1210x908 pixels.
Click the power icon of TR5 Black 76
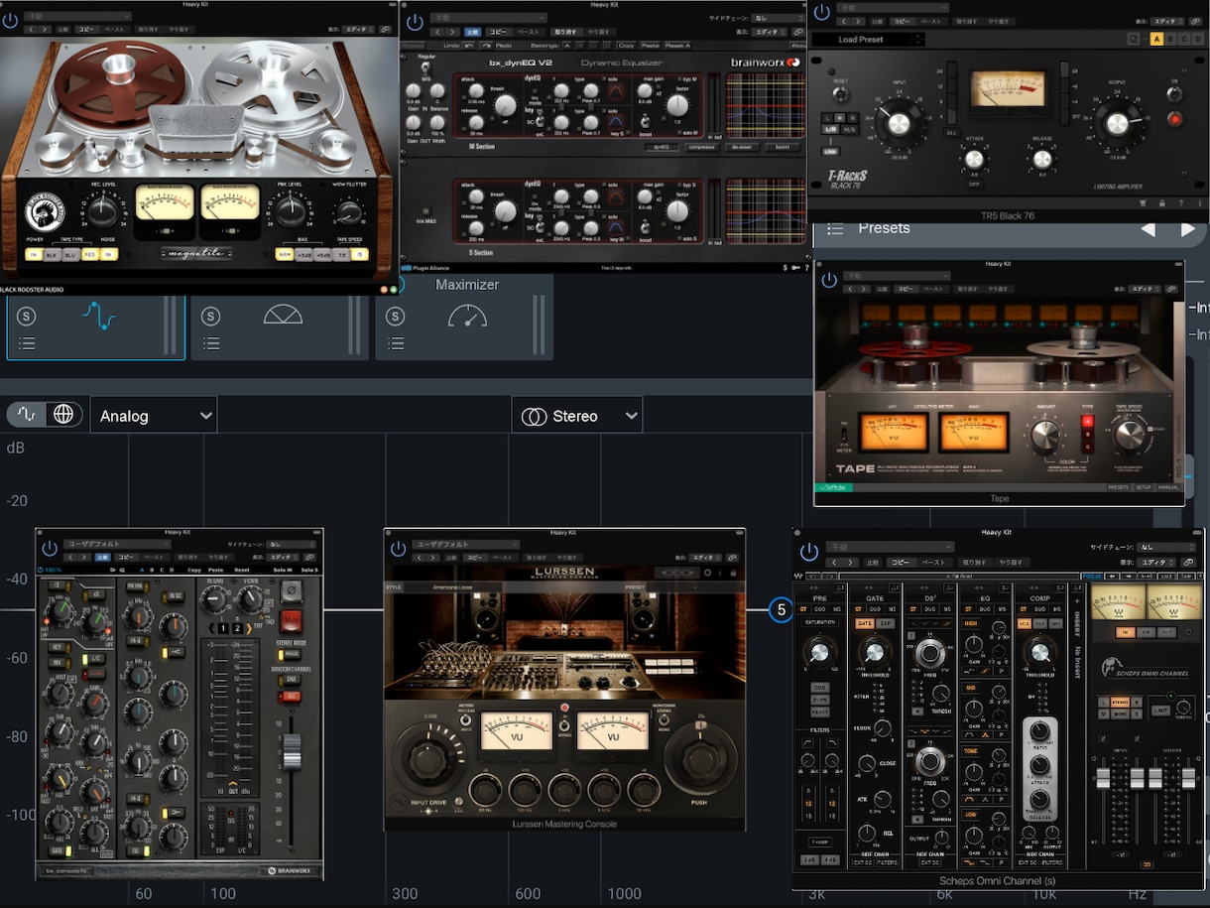tap(824, 12)
